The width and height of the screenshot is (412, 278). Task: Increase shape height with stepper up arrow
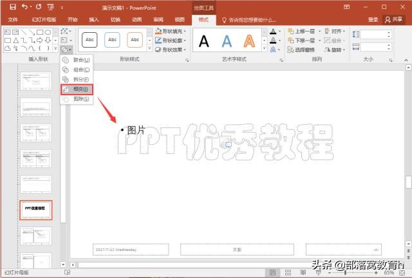point(389,32)
